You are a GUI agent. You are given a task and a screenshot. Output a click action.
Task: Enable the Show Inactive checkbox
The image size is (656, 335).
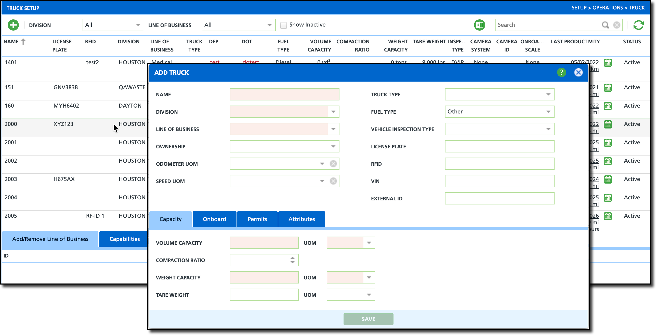click(x=283, y=25)
